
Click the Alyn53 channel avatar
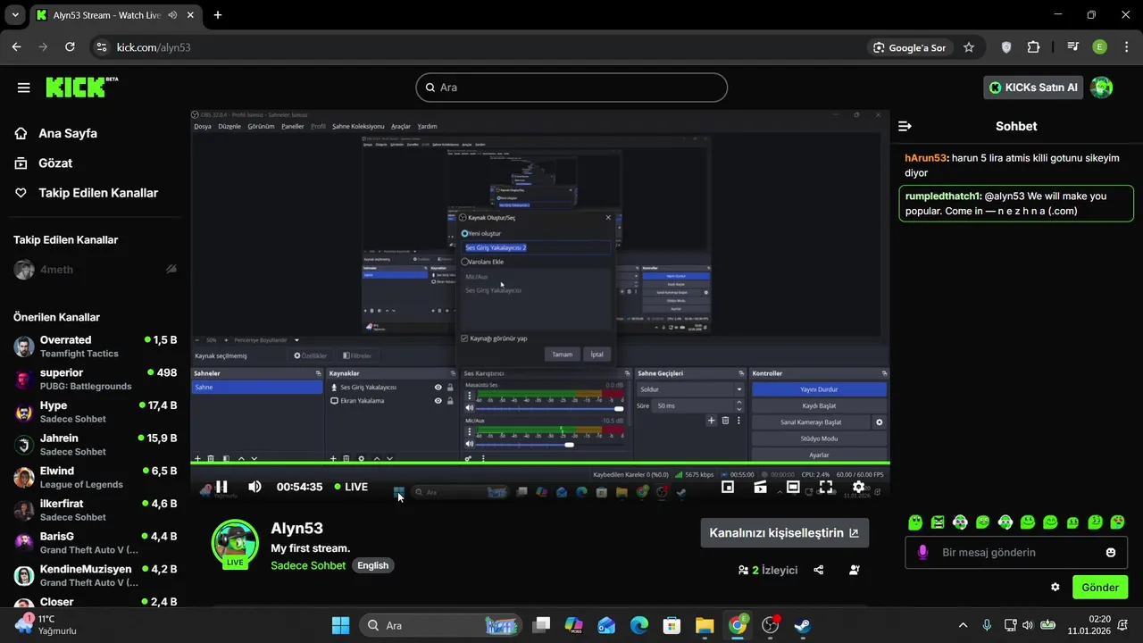point(235,543)
